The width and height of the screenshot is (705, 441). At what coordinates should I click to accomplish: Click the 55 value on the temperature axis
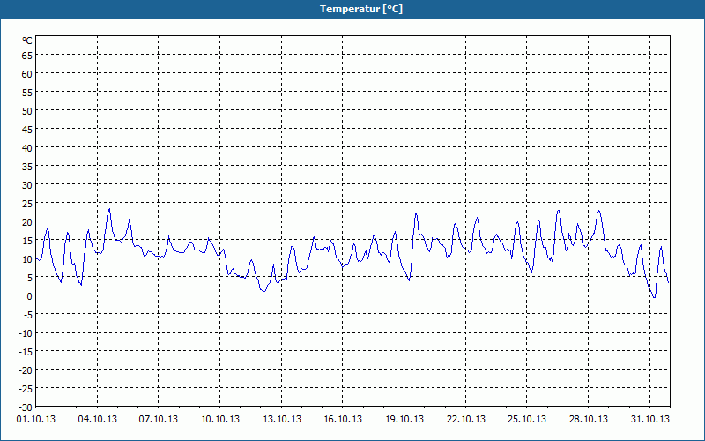click(27, 93)
